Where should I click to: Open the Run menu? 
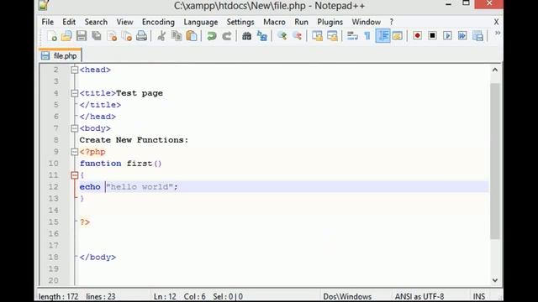pyautogui.click(x=301, y=22)
